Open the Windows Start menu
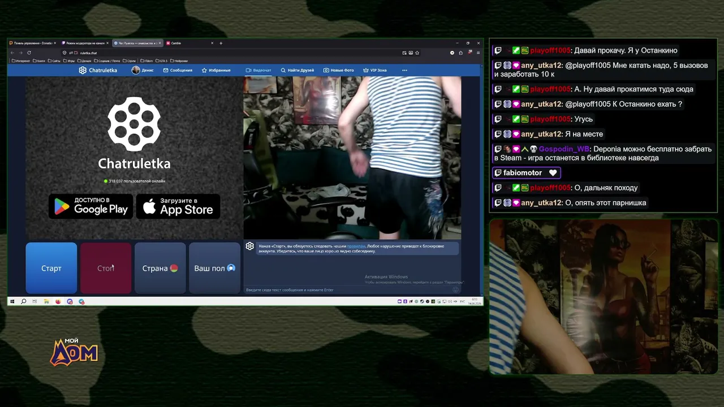The width and height of the screenshot is (724, 407). click(x=12, y=301)
